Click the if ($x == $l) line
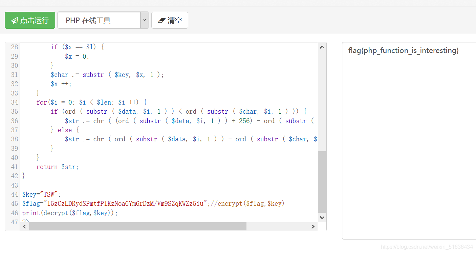The width and height of the screenshot is (476, 253). (77, 47)
